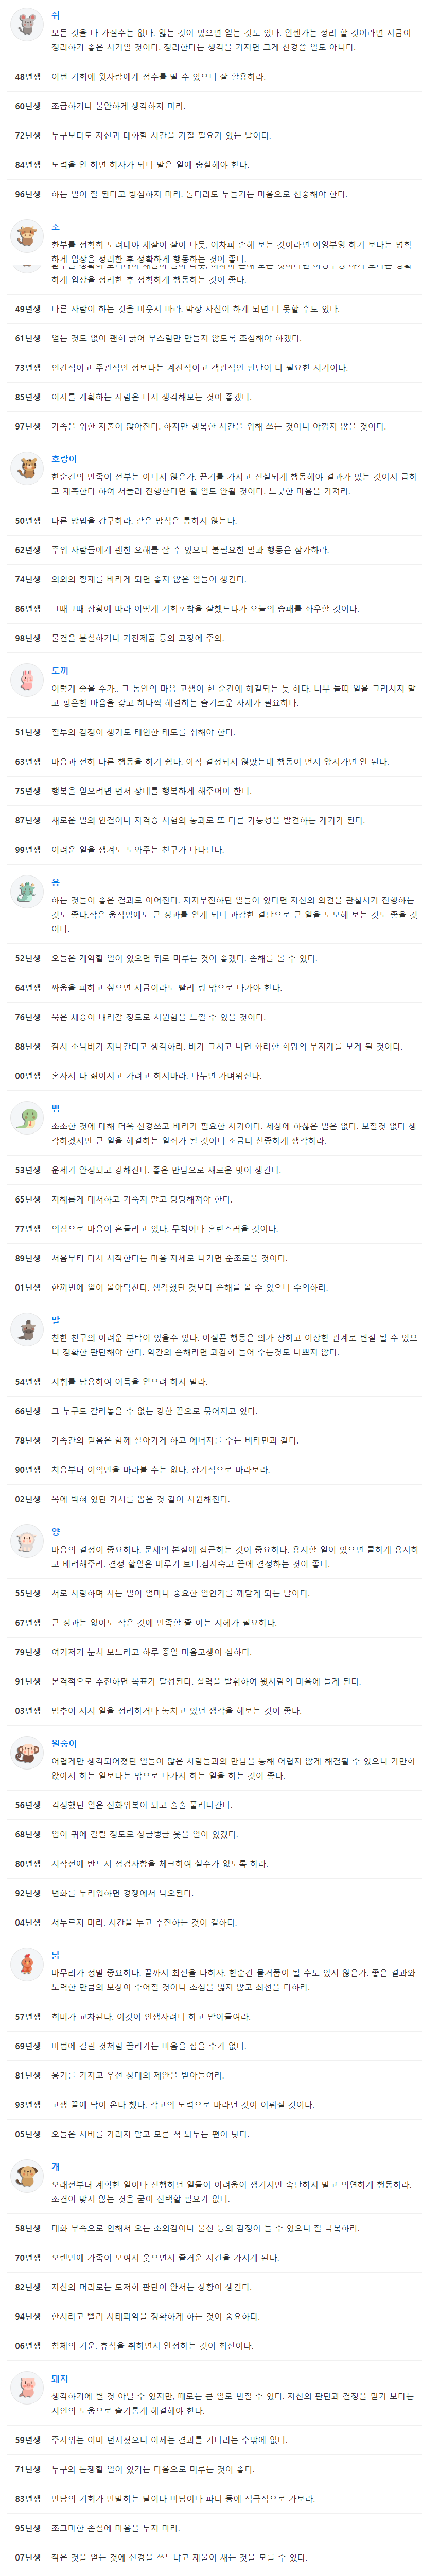Click the Monkey zodiac icon

coord(26,1753)
